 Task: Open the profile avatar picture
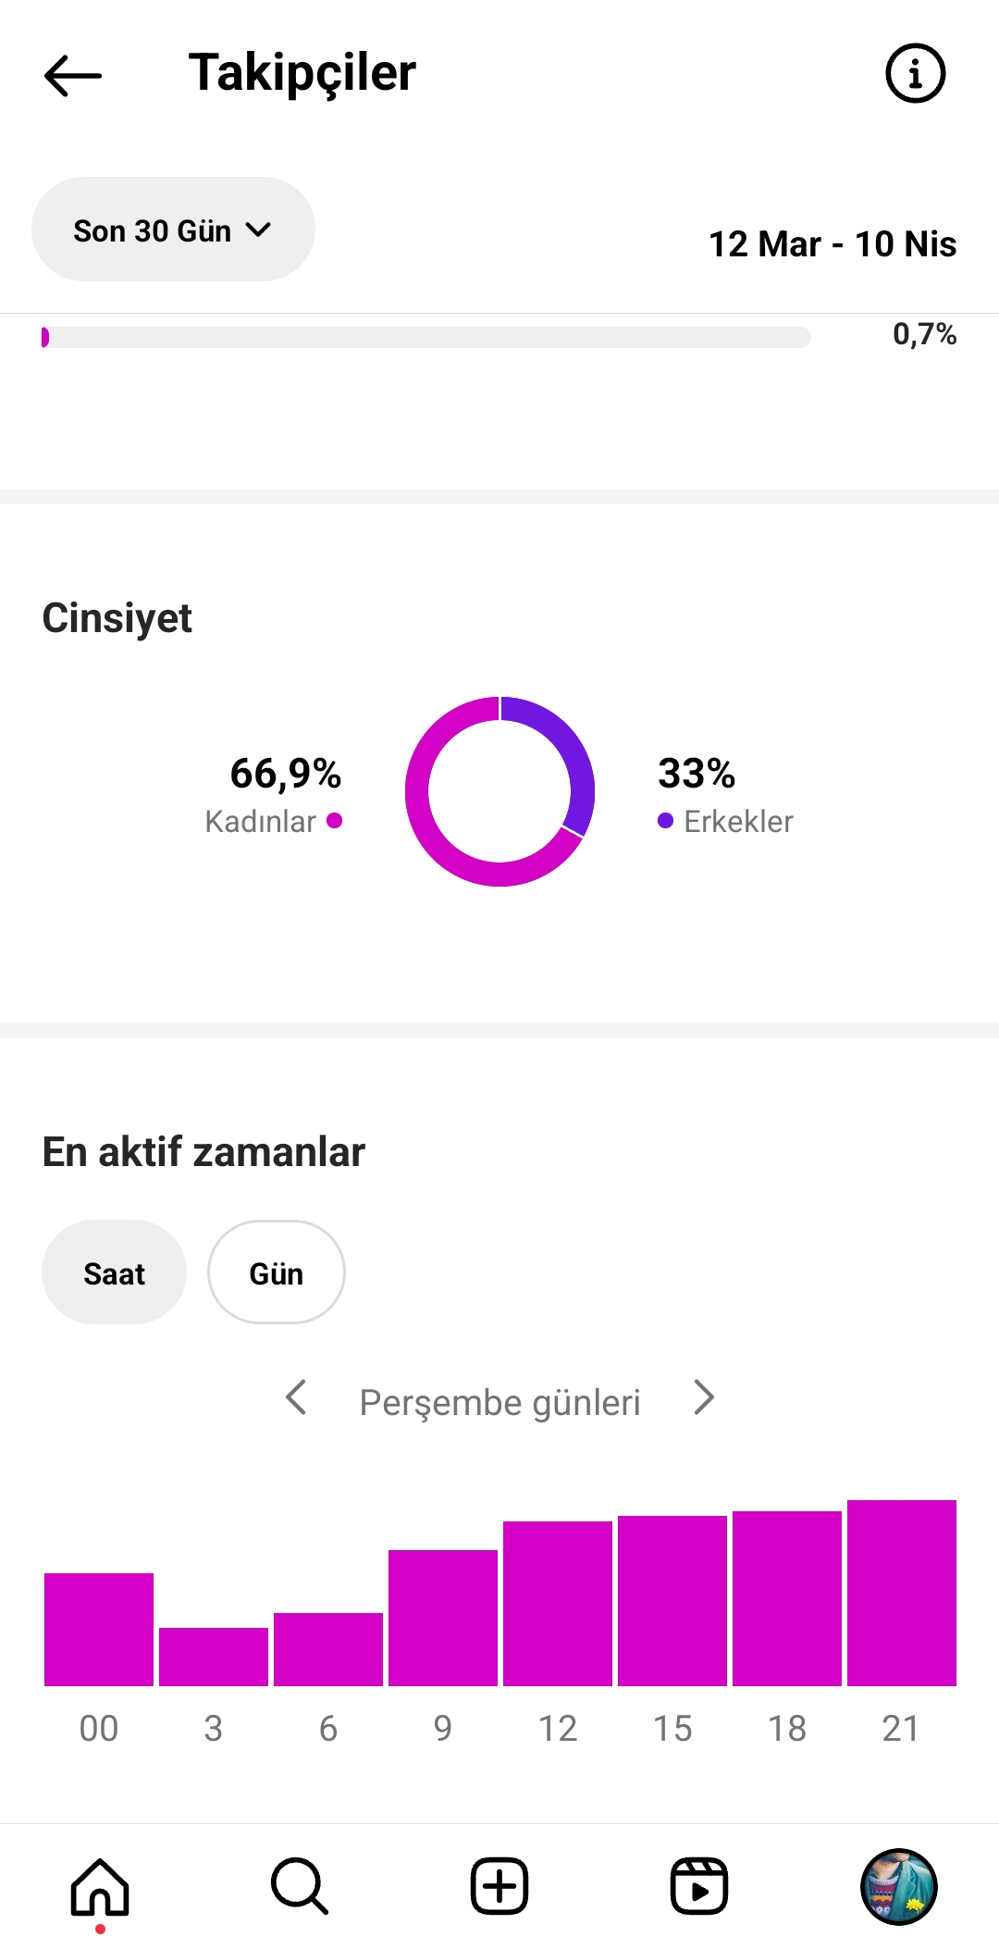pos(899,1886)
